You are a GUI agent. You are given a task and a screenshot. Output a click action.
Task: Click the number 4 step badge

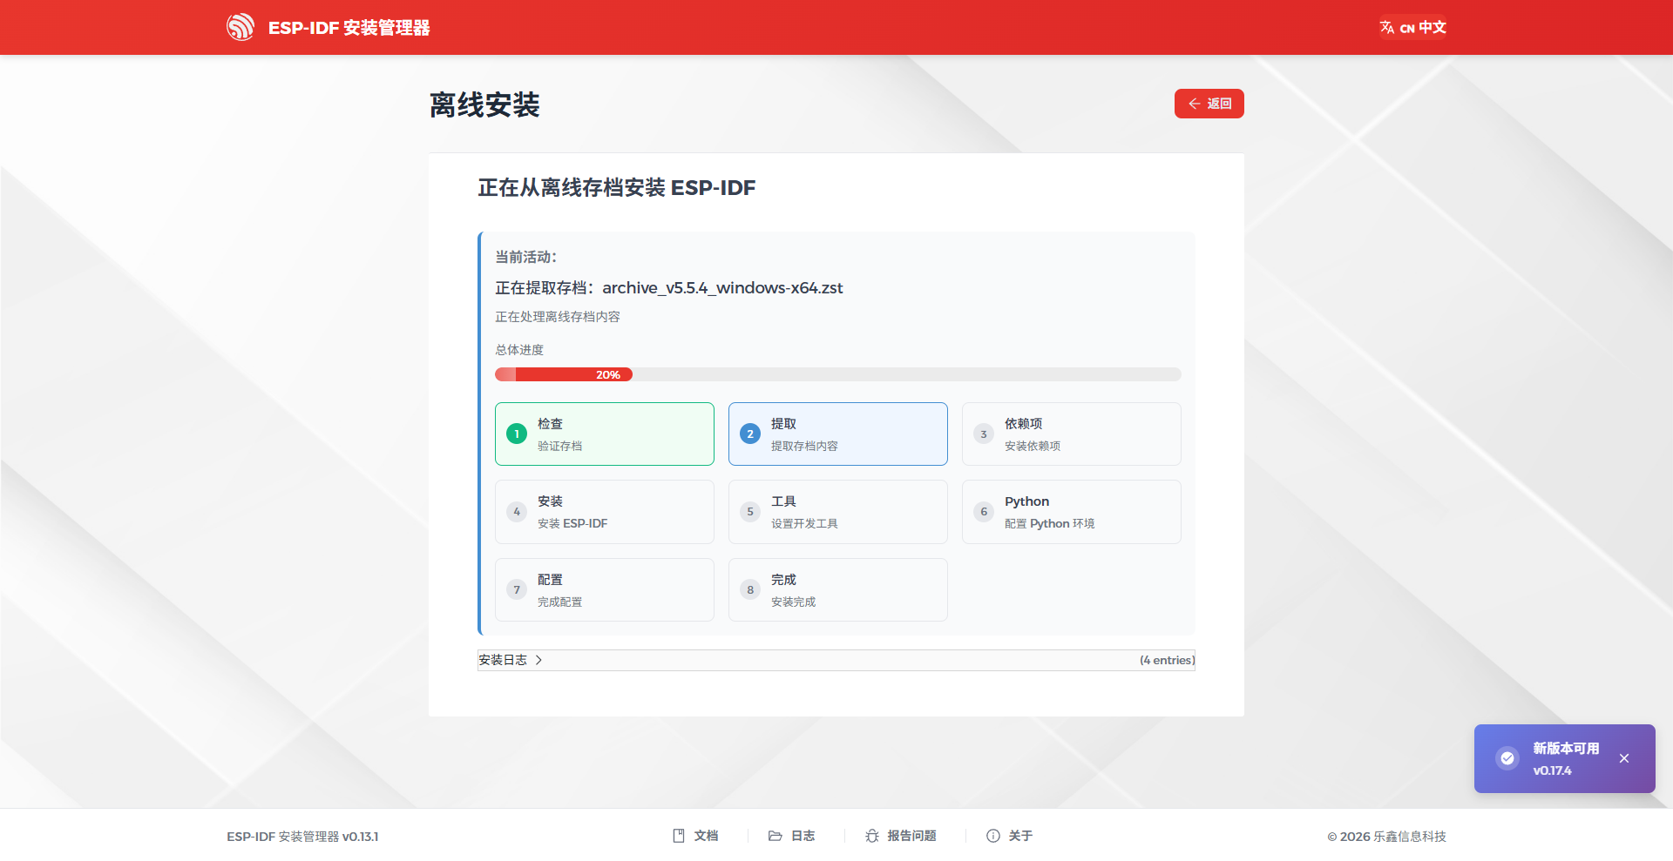(517, 512)
